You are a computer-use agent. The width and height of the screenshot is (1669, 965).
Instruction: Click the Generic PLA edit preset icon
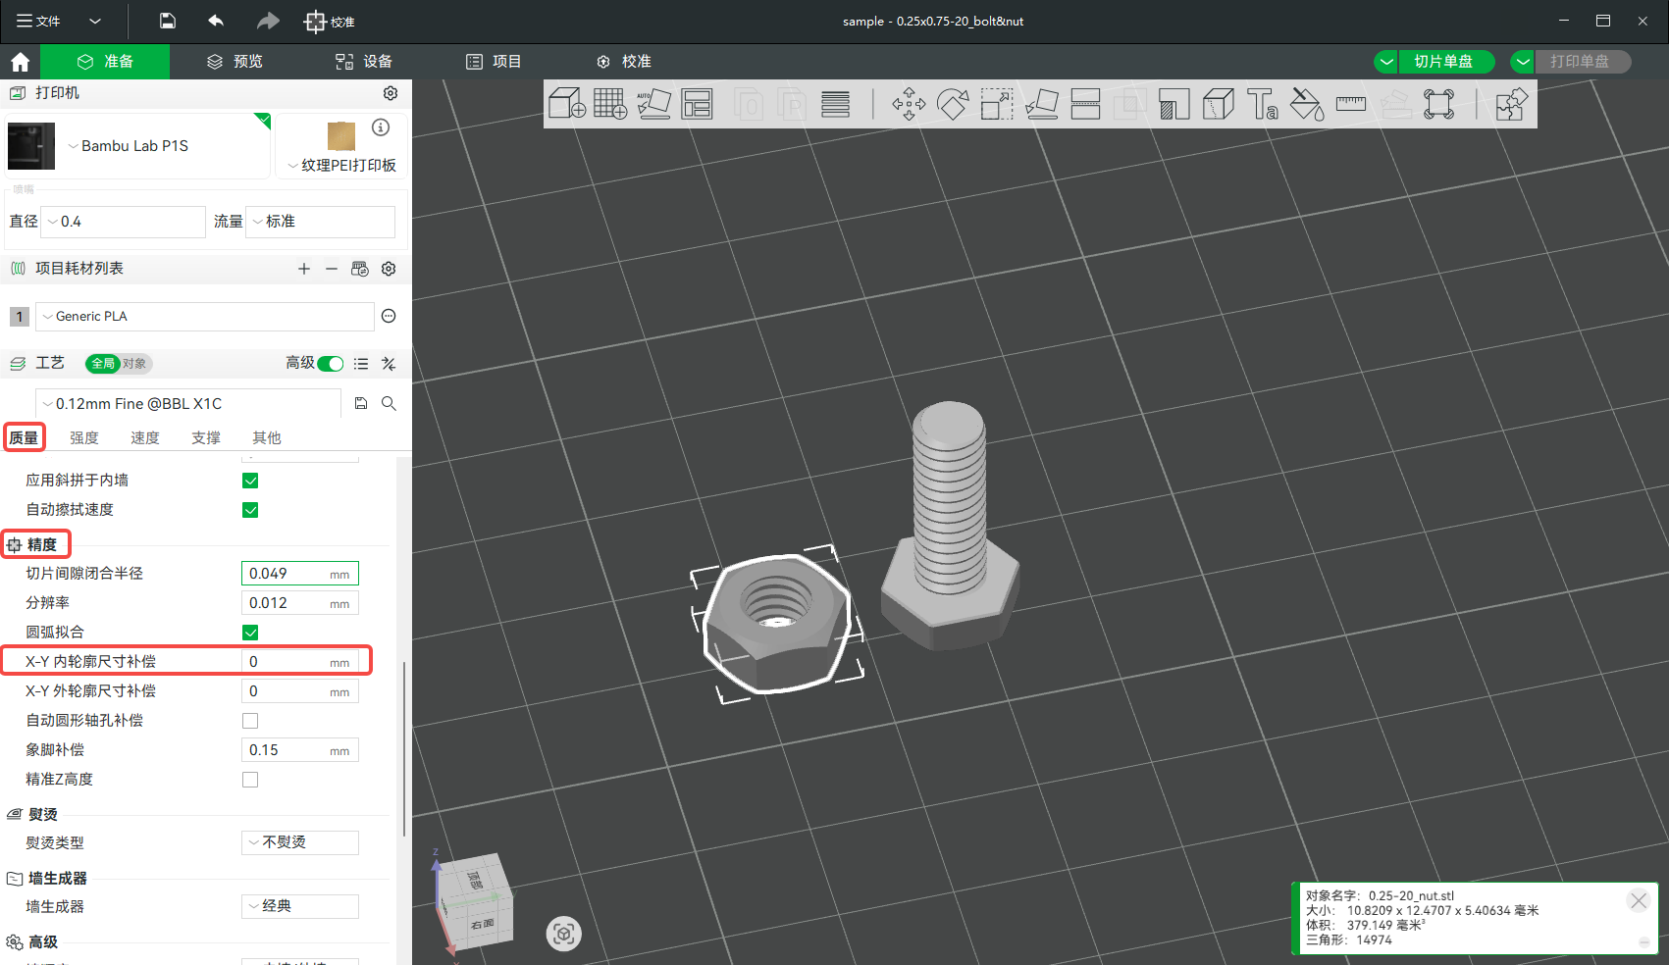tap(389, 316)
